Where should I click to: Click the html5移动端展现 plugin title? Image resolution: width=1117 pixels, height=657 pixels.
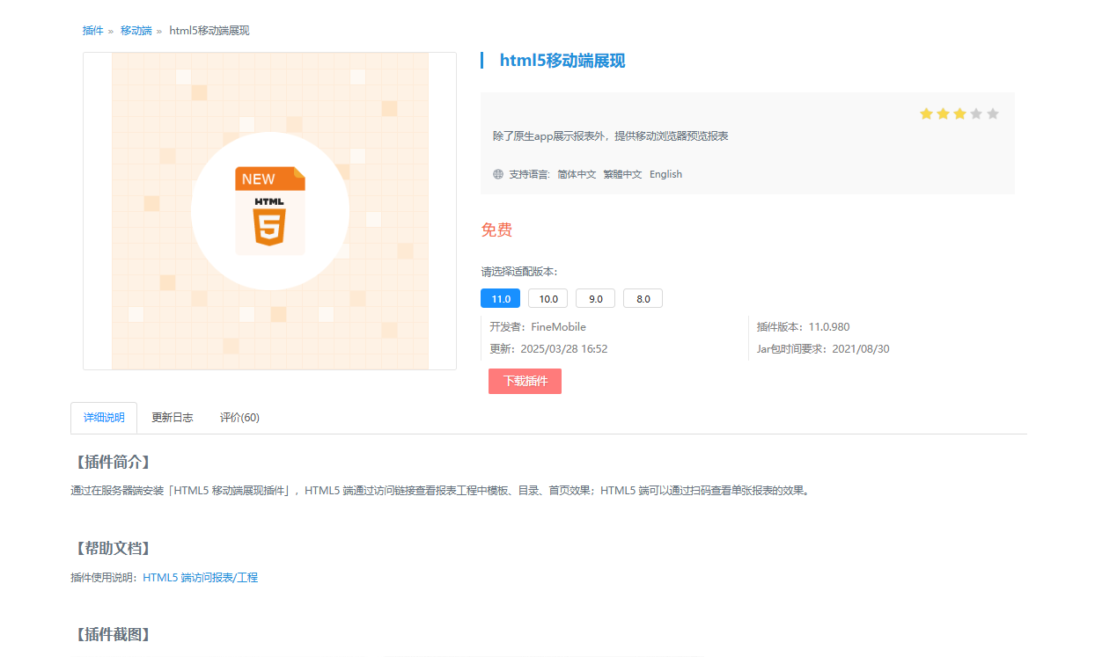click(562, 61)
